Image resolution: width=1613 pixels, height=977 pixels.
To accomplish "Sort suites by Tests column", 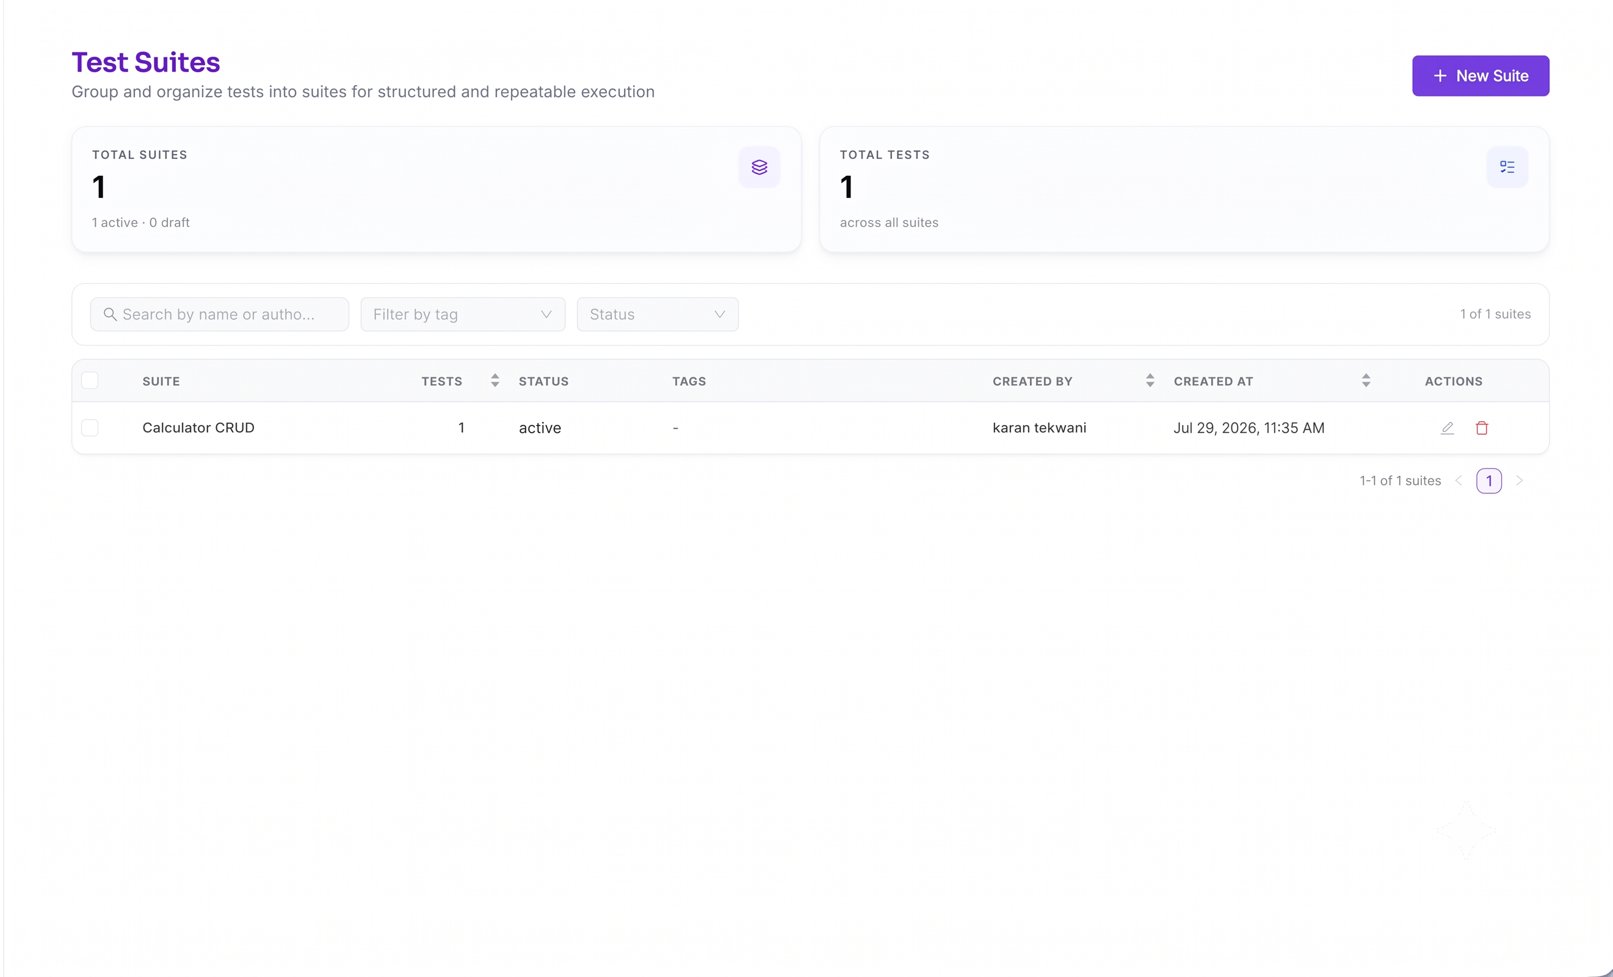I will [495, 380].
